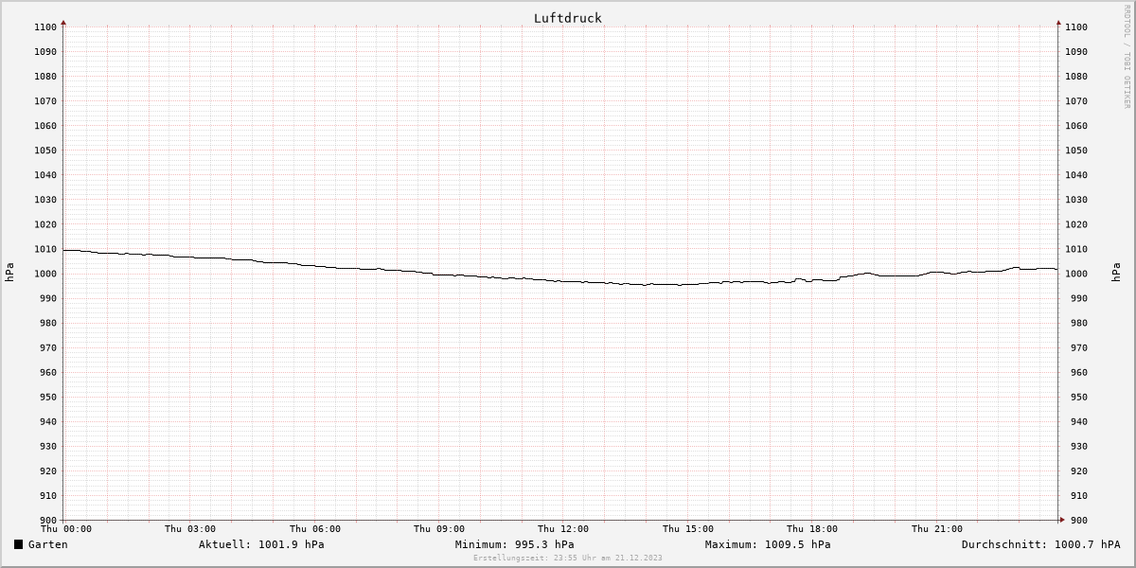This screenshot has width=1136, height=568.
Task: Click the red arrow atop the right y-axis
Action: point(1058,22)
